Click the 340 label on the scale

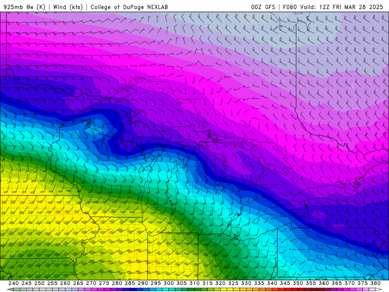[272, 283]
